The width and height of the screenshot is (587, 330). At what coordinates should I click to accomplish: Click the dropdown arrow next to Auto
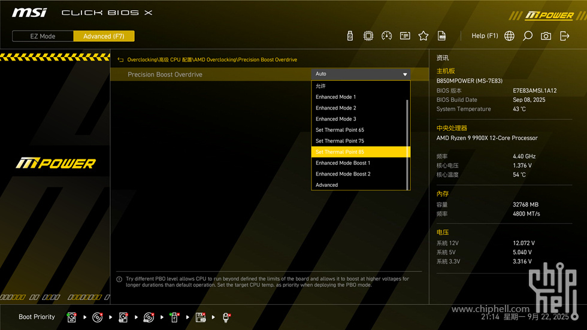tap(405, 74)
